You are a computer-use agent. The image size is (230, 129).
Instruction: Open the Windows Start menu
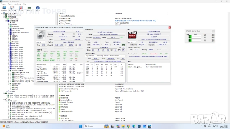(80, 126)
